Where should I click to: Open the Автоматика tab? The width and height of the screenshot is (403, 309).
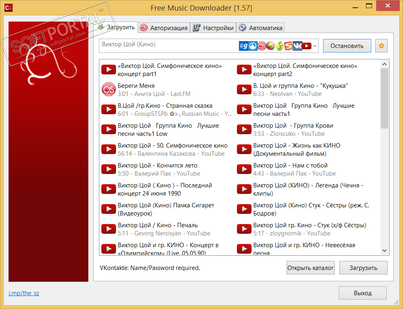tap(260, 28)
